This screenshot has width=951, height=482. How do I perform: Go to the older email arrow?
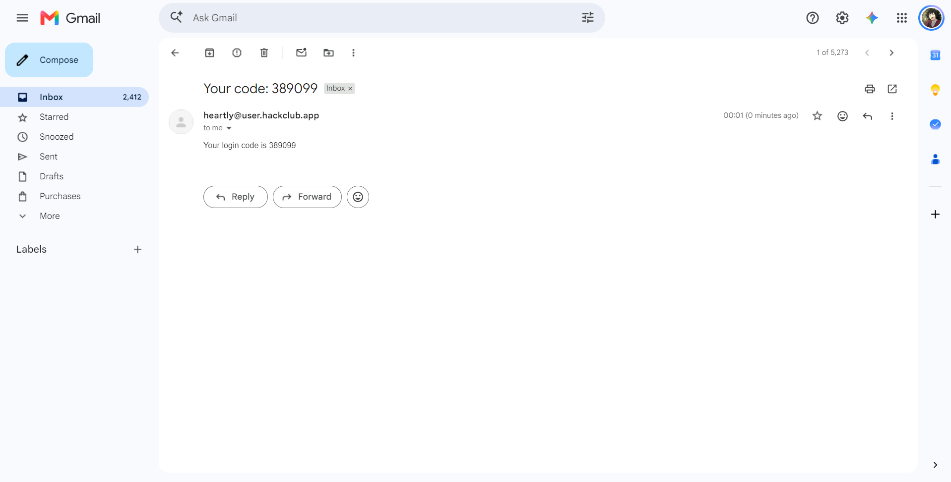click(x=891, y=53)
